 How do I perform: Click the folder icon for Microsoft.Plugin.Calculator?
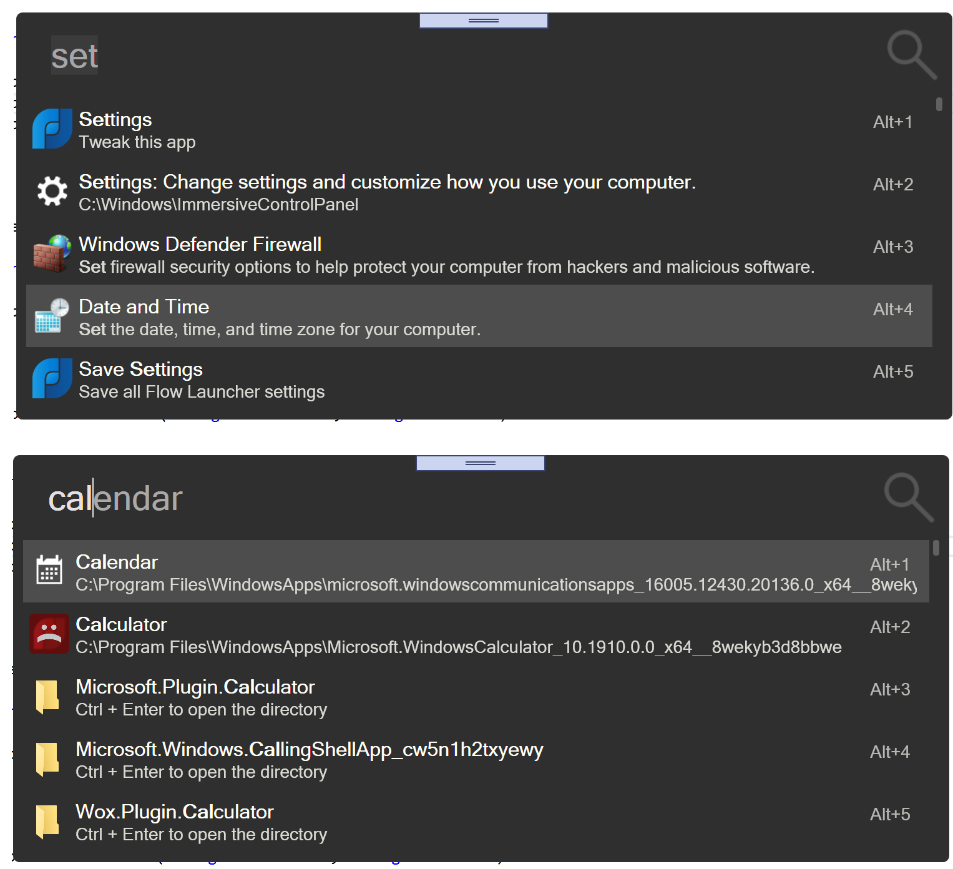click(47, 696)
